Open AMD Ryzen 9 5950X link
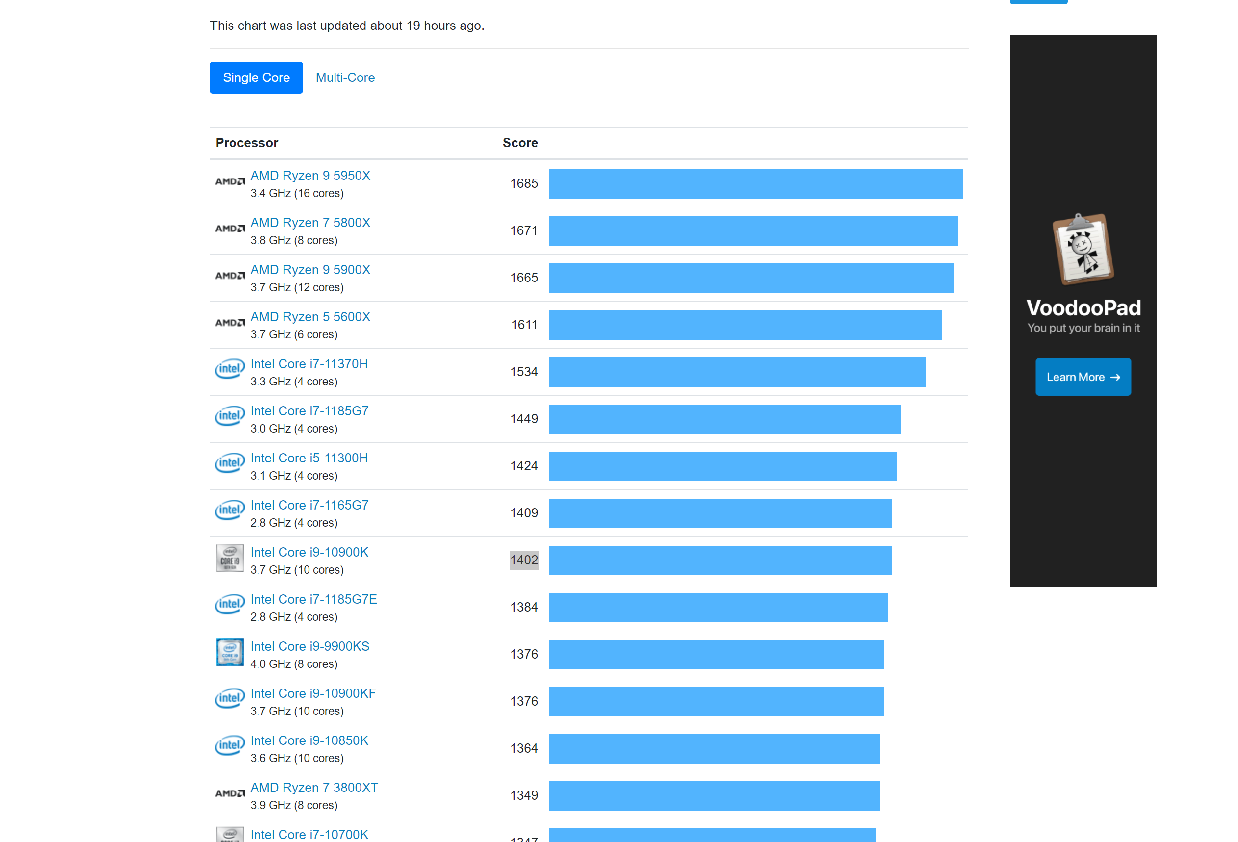The width and height of the screenshot is (1238, 842). 310,176
